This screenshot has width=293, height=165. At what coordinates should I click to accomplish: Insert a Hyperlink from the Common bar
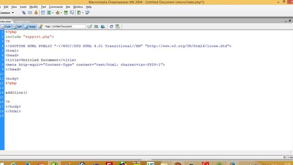(24, 13)
